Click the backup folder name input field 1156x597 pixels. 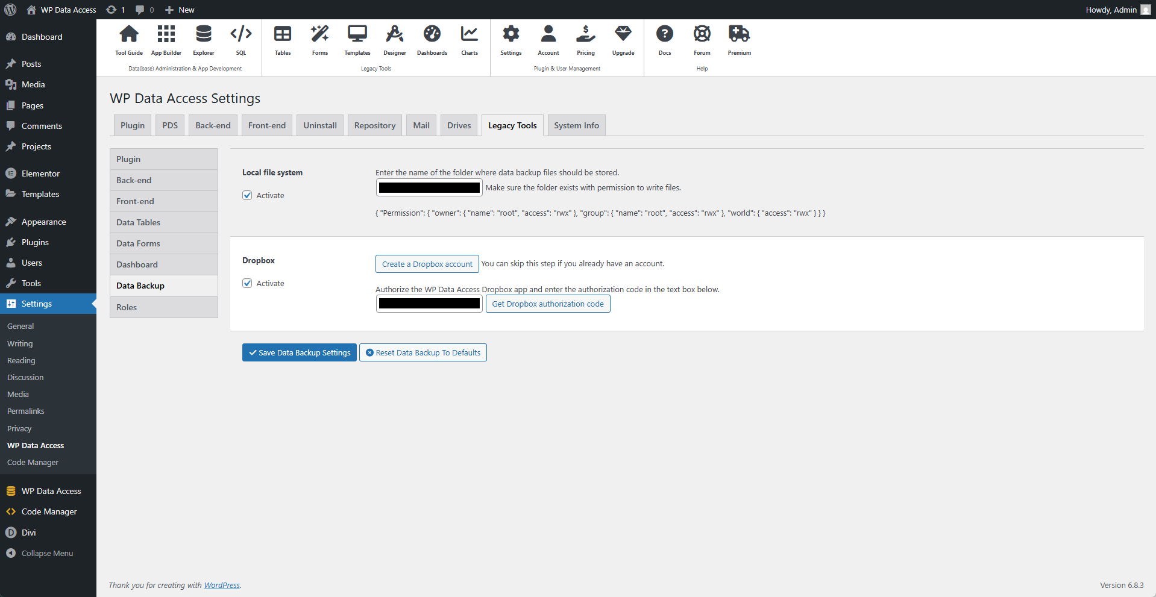tap(429, 187)
